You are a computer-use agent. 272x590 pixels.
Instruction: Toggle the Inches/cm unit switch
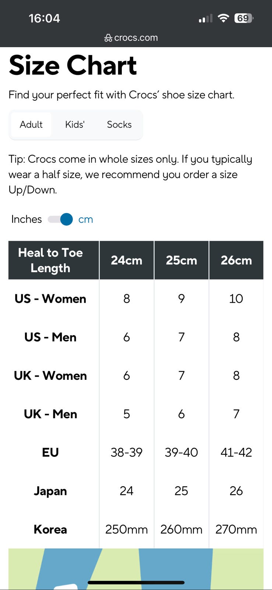coord(60,219)
